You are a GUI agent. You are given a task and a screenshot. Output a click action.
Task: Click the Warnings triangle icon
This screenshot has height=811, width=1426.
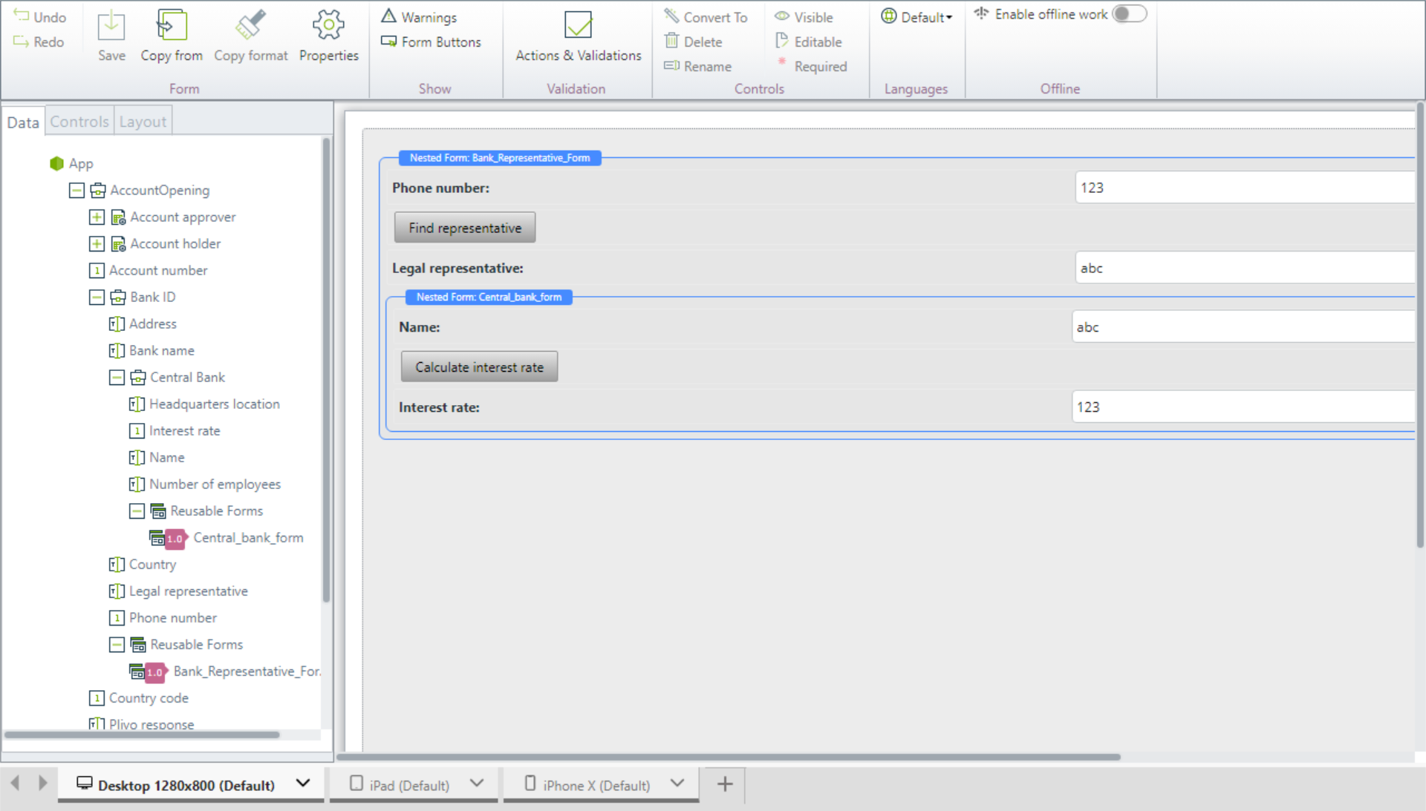(x=389, y=16)
